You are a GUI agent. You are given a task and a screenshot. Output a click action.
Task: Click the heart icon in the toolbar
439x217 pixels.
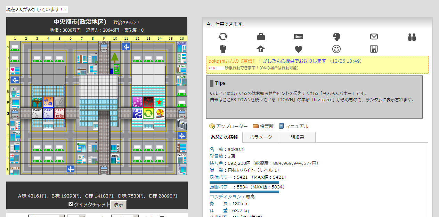[298, 49]
